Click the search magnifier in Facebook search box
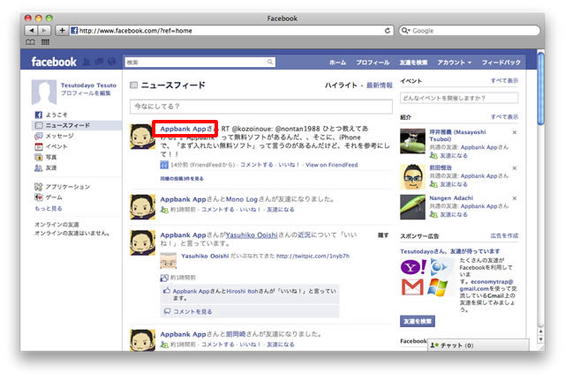The height and width of the screenshot is (379, 565). [270, 62]
